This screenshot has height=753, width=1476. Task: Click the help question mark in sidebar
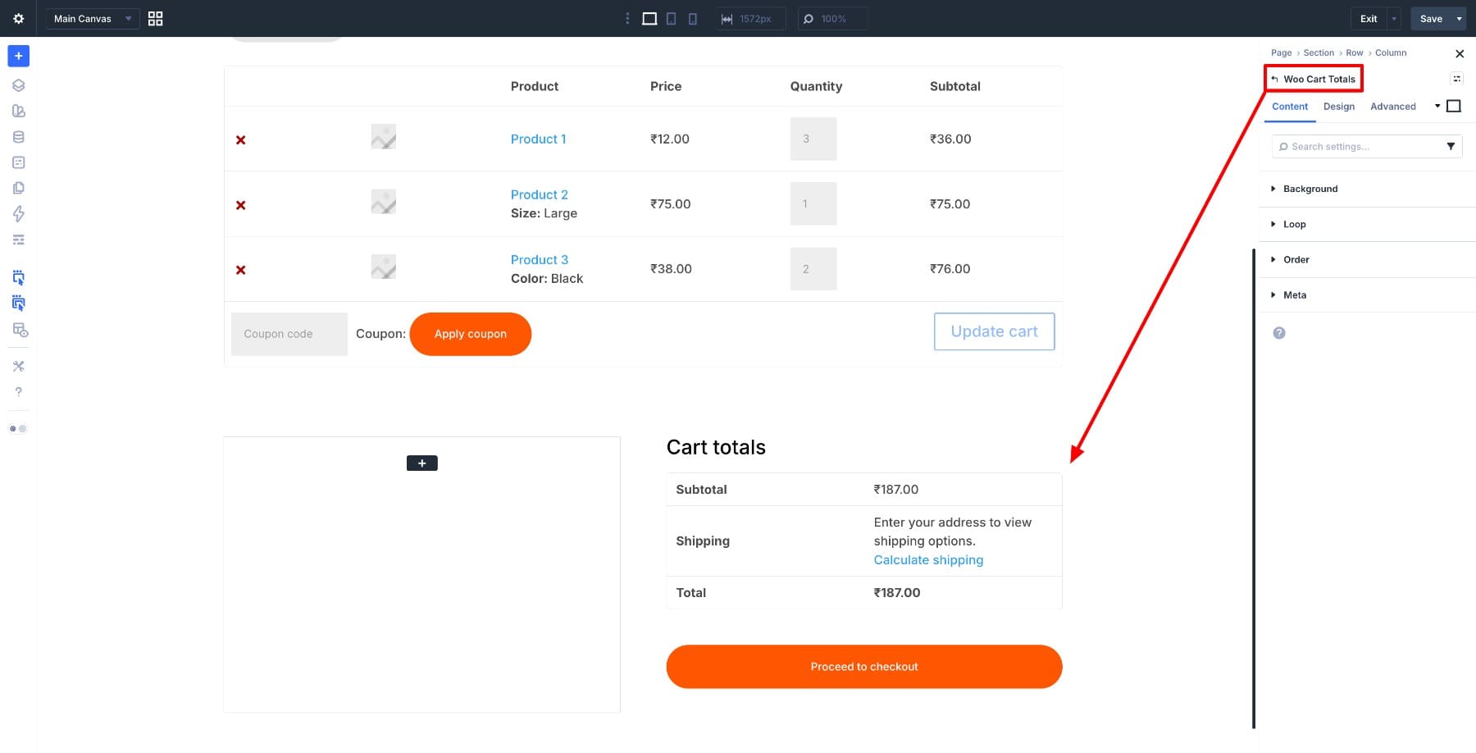18,392
